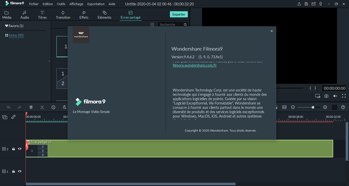Click the redo arrow in timeline toolbar
This screenshot has width=349, height=186.
[x=20, y=107]
